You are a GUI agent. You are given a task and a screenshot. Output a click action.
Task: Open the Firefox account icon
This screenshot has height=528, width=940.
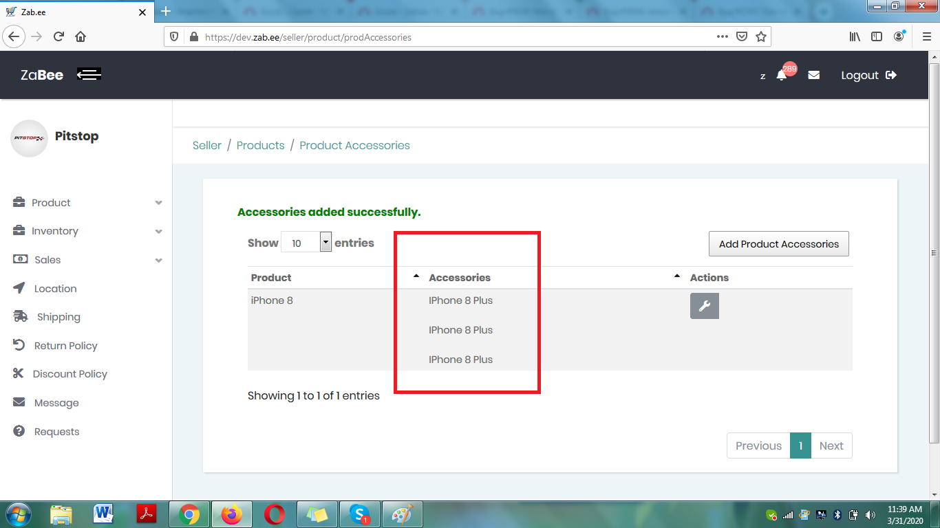(x=899, y=36)
